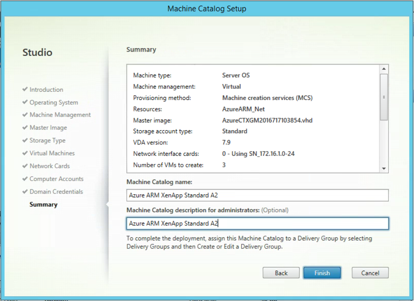
Task: Click the summary list scroll down arrow
Action: point(384,169)
